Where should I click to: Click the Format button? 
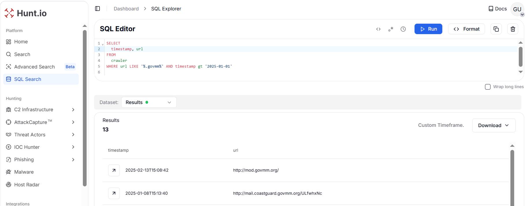point(466,29)
